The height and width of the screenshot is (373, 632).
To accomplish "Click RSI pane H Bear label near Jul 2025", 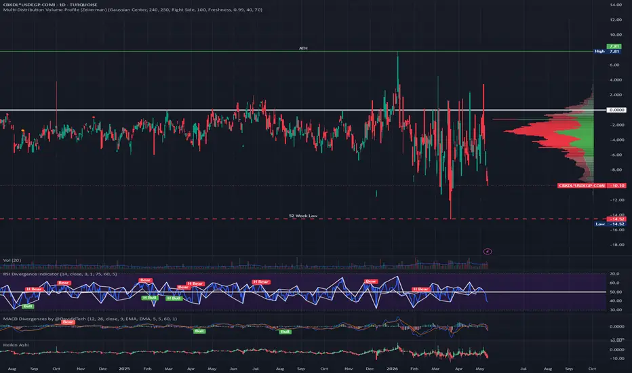I will (x=261, y=282).
